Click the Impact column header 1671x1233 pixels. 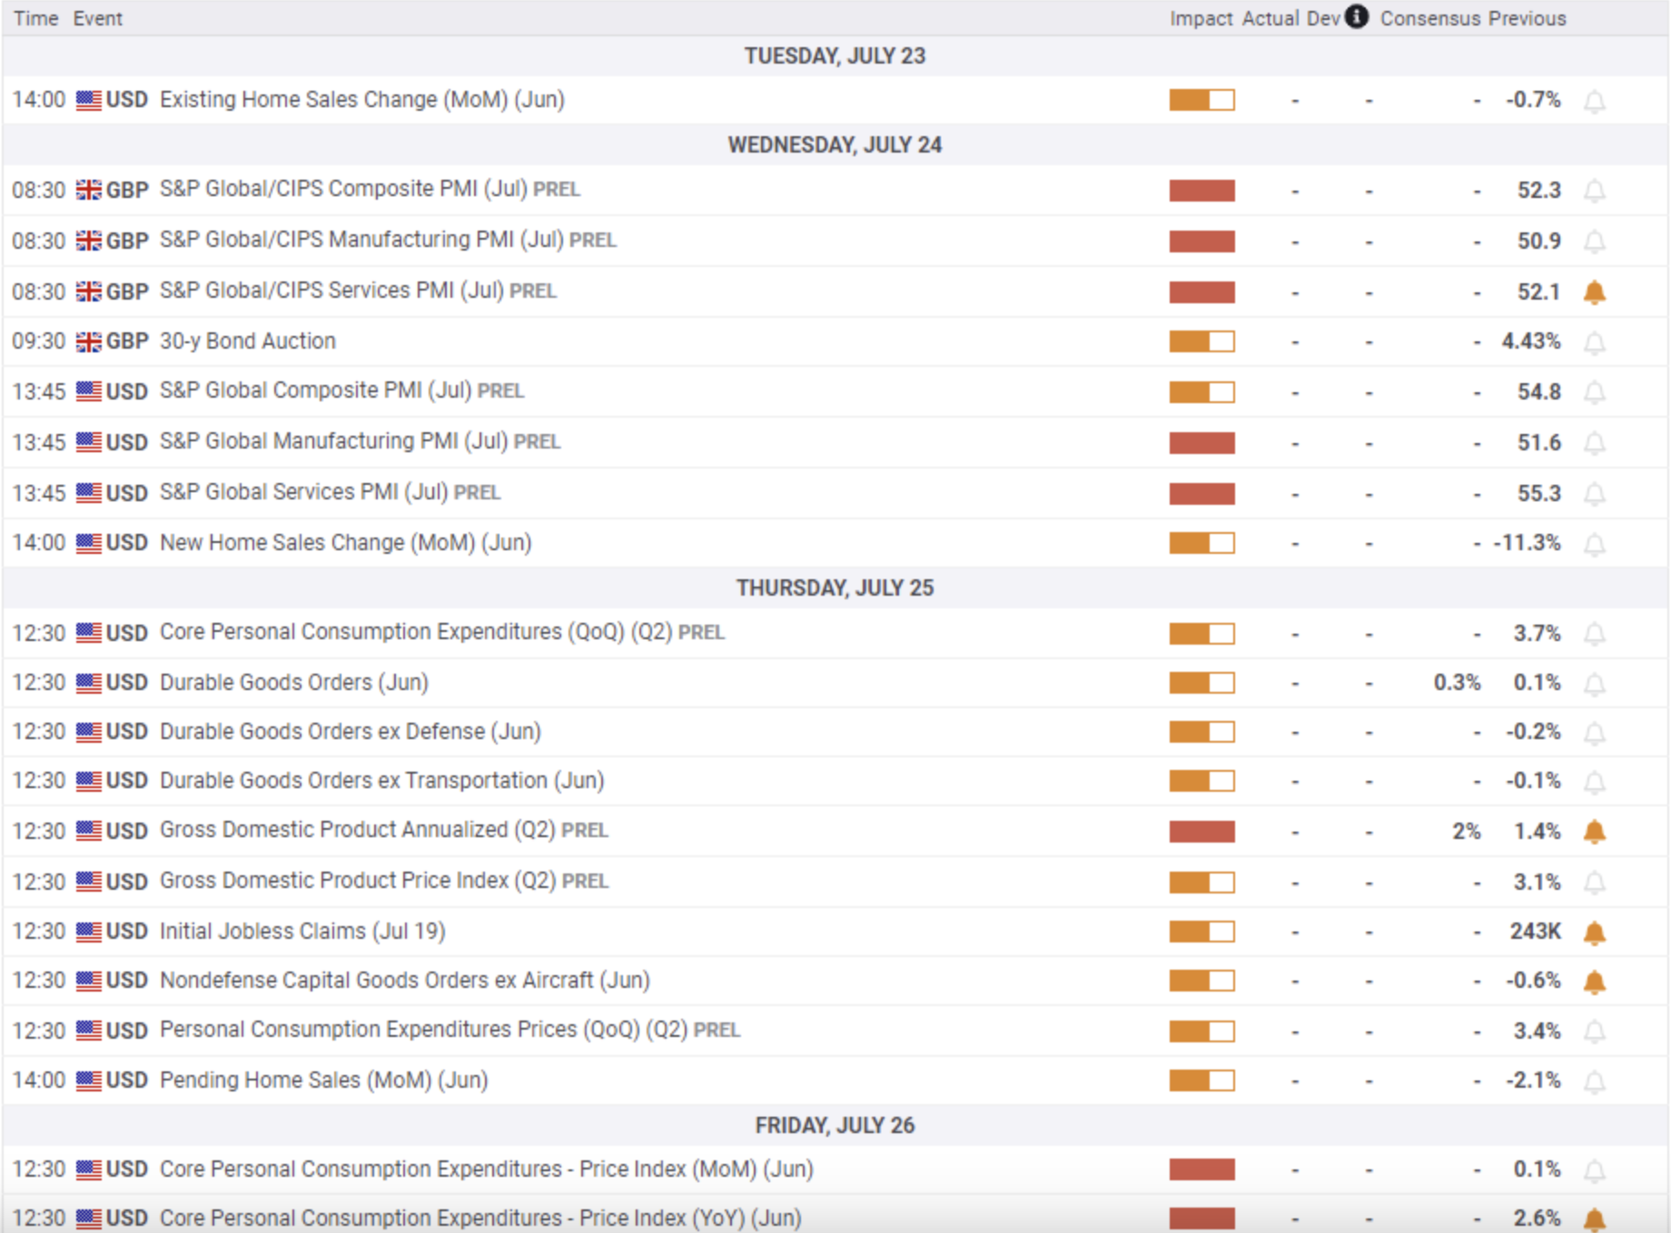click(1201, 18)
